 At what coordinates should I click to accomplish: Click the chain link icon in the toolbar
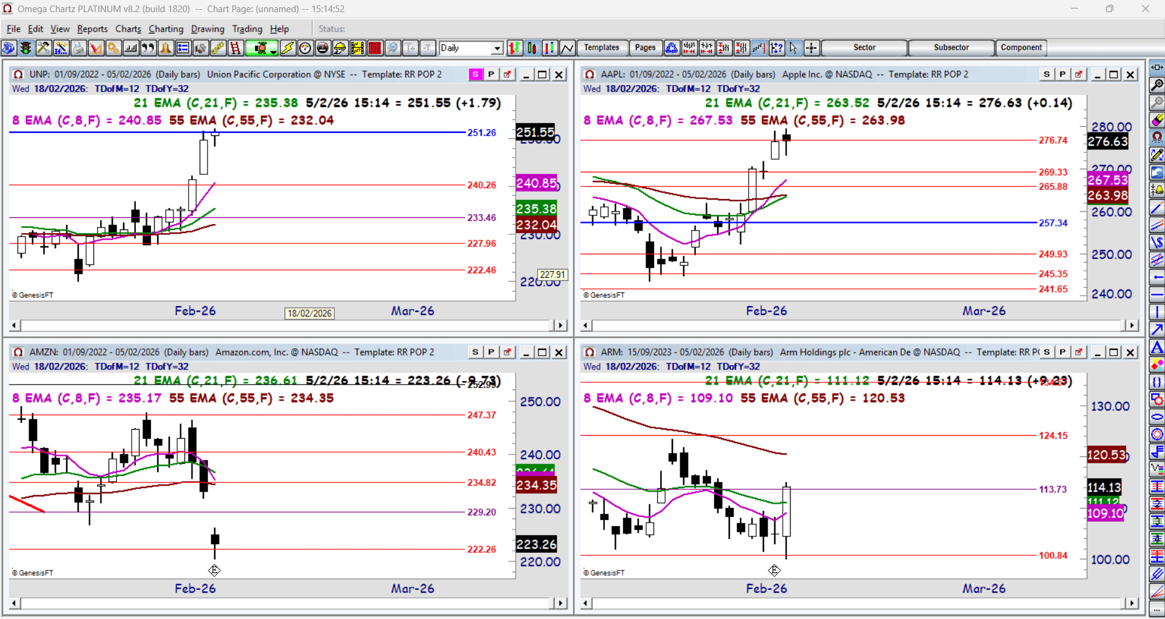(218, 48)
